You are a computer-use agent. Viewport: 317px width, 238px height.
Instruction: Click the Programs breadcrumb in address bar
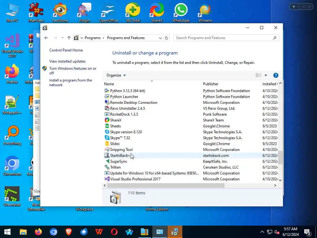click(x=93, y=38)
